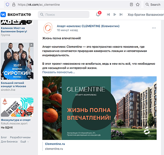Bookmark page with the star icon

pyautogui.click(x=138, y=5)
